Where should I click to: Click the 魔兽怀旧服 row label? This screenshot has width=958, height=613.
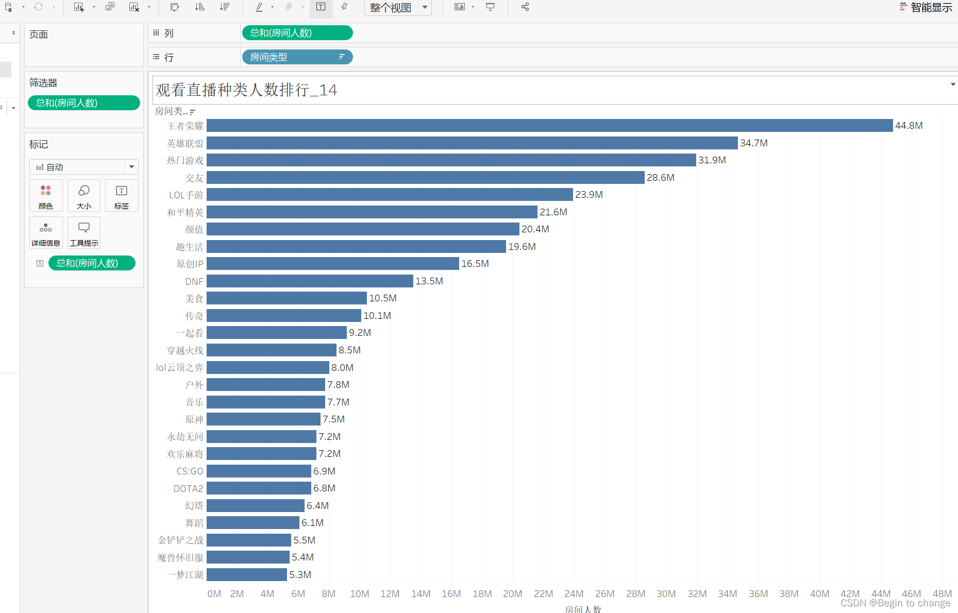pos(180,557)
